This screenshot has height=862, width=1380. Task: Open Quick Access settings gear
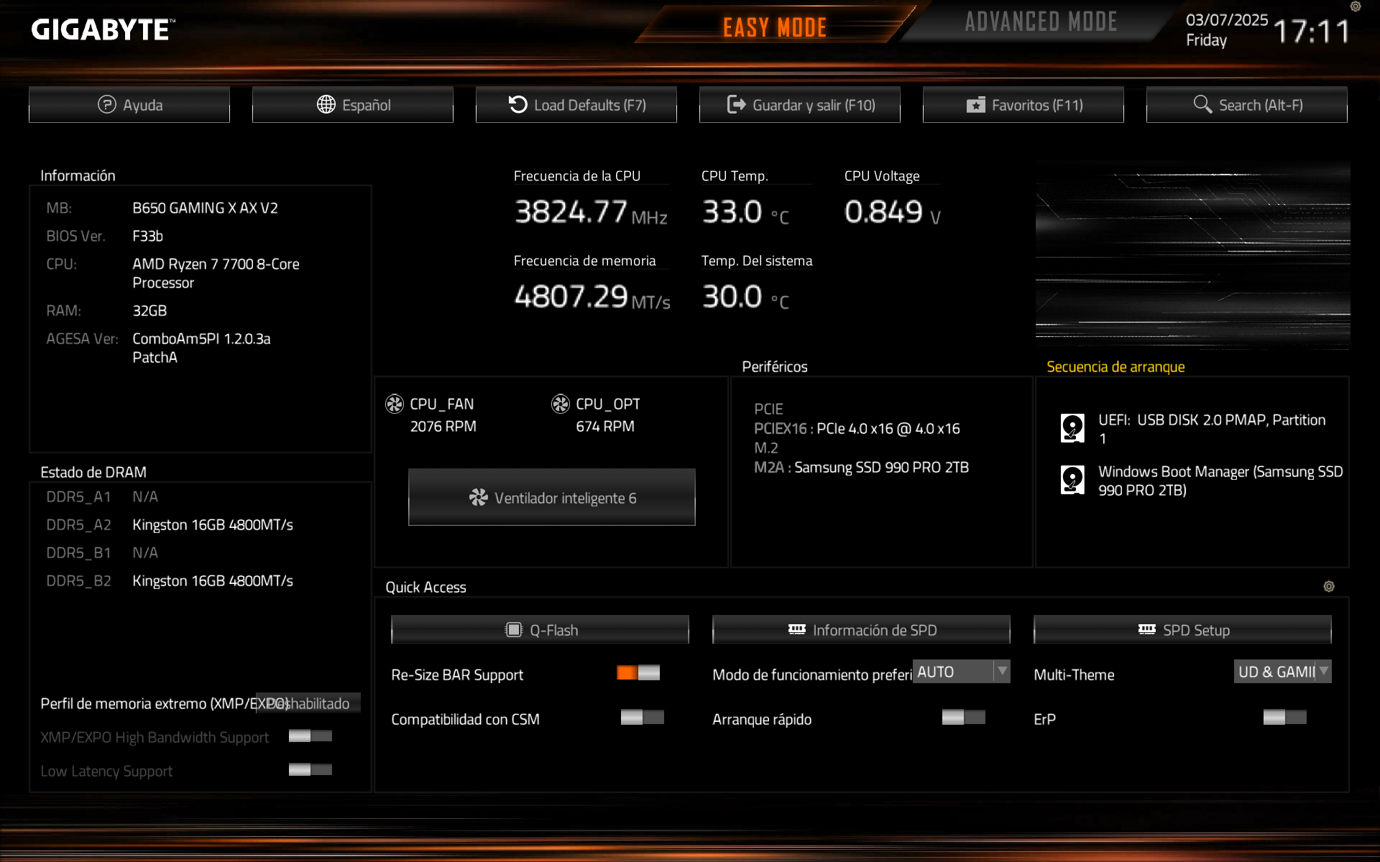click(x=1329, y=586)
